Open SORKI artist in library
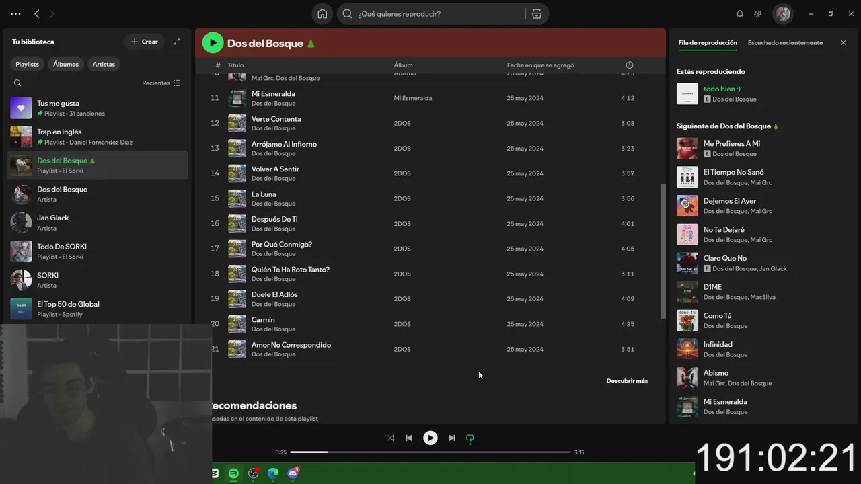The height and width of the screenshot is (484, 861). point(98,280)
